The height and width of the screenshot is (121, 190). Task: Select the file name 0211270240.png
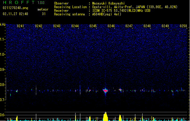click(15, 8)
